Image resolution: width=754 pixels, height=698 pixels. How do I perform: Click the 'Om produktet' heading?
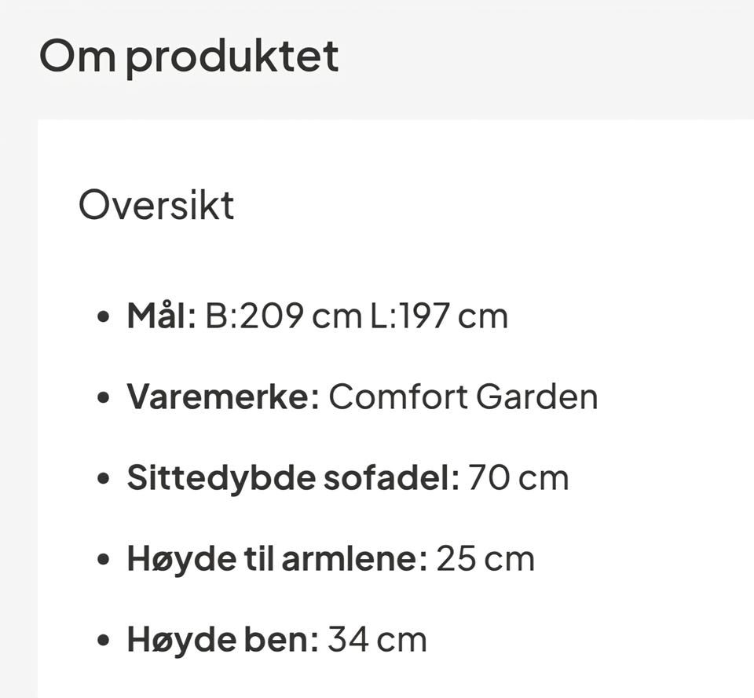click(x=189, y=57)
